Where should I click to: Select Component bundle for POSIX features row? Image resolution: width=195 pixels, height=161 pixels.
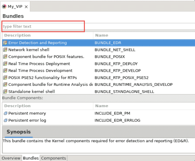pyautogui.click(x=99, y=57)
